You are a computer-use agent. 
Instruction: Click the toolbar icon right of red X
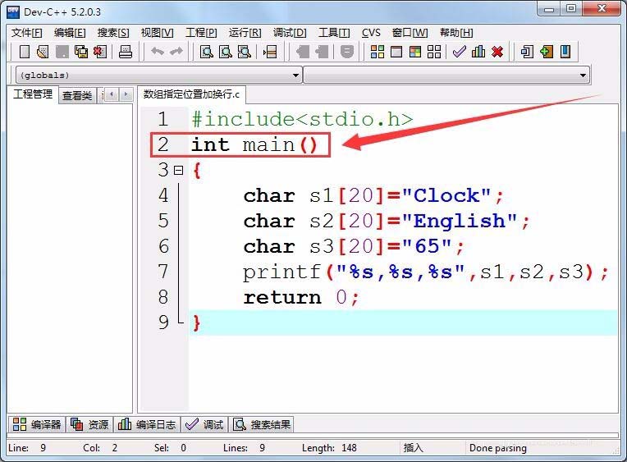[x=527, y=52]
